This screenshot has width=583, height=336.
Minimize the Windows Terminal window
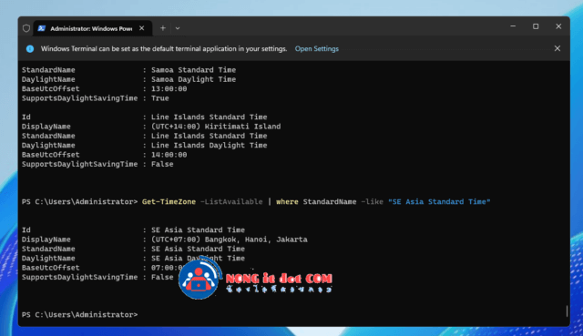click(x=513, y=26)
